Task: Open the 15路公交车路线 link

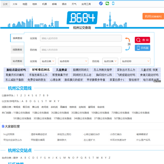Action: [x=41, y=113]
